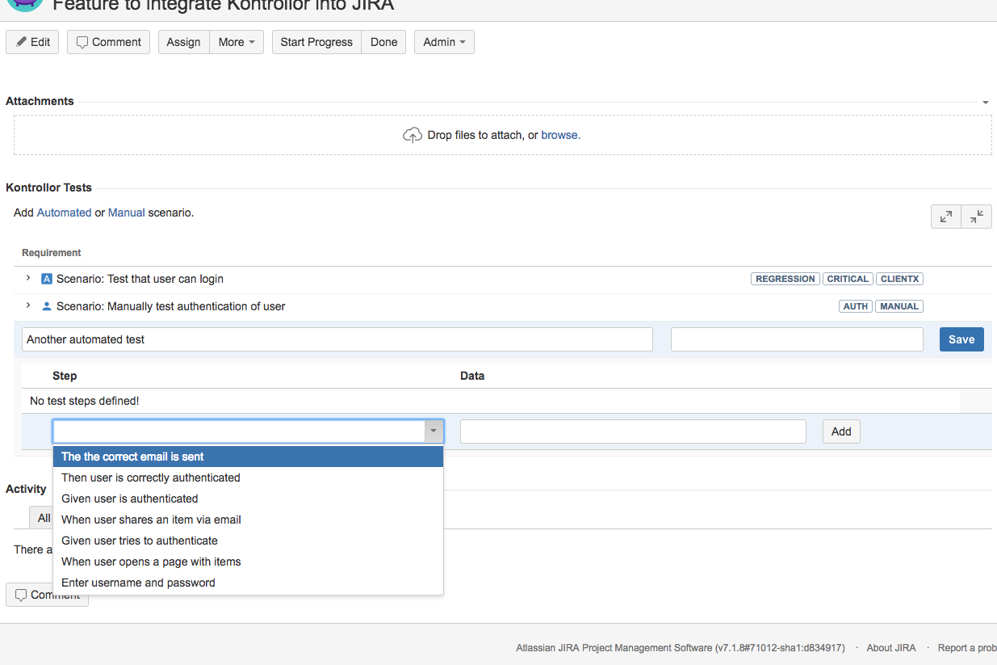Save the new scenario
Viewport: 997px width, 665px height.
point(961,339)
